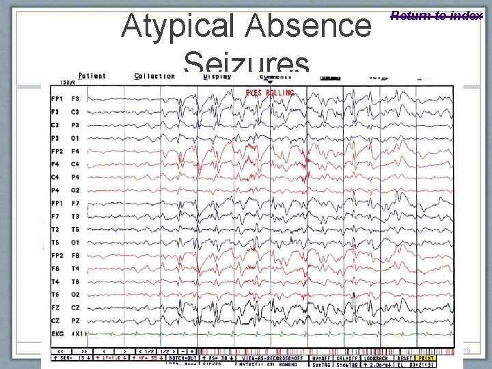Click the yellow PRINT button
The image size is (492, 369).
tap(426, 358)
